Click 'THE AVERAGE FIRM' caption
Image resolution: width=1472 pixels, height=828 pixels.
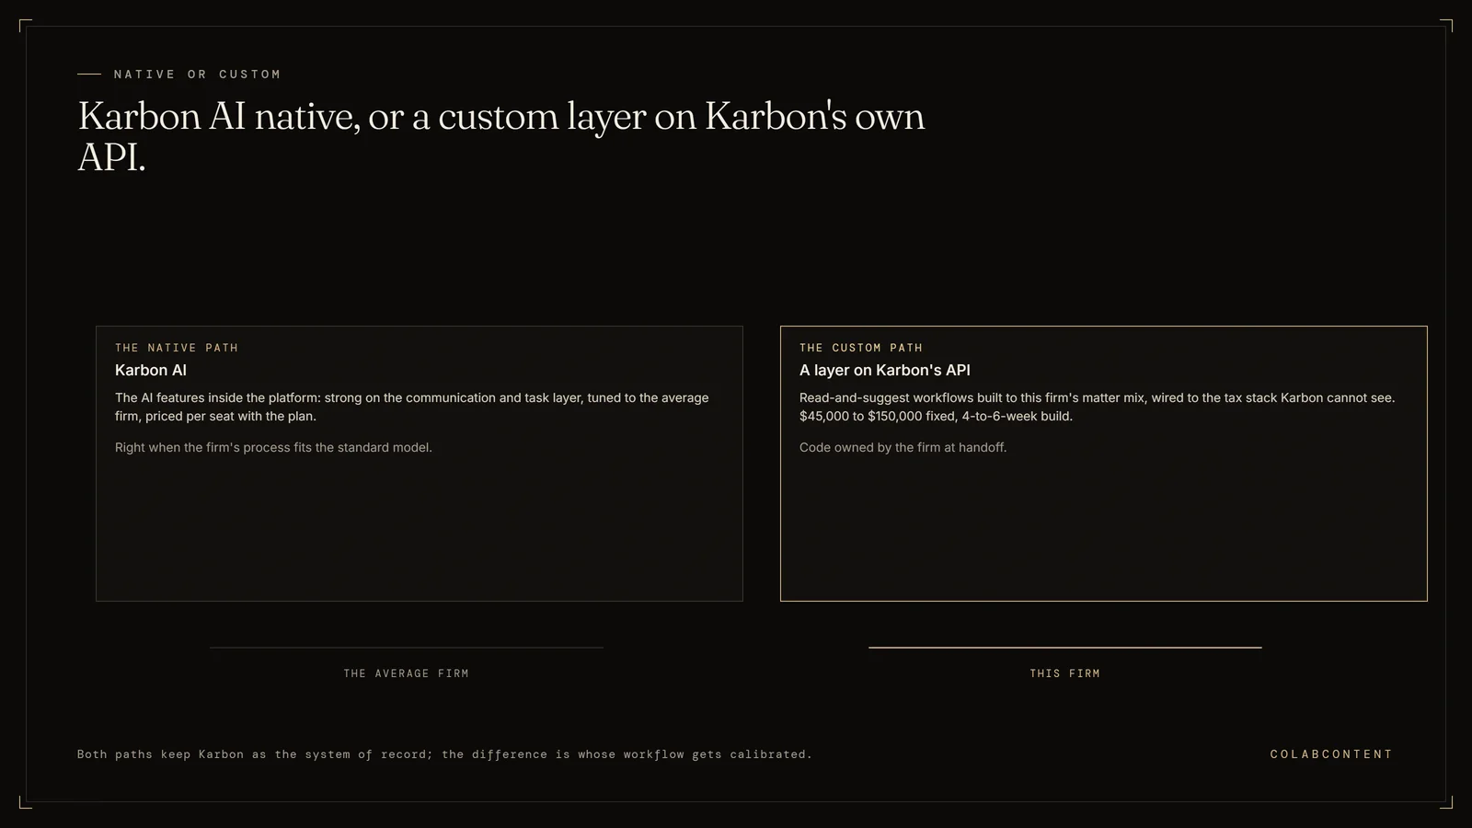[x=407, y=673]
